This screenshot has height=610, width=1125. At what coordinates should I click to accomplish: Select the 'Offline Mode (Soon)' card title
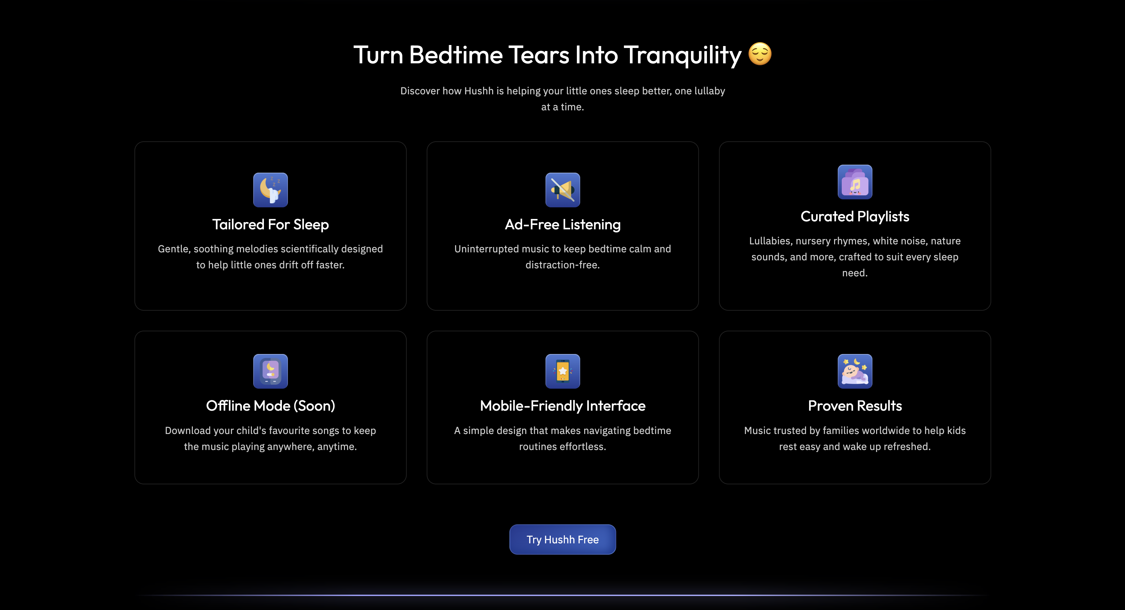click(x=270, y=406)
